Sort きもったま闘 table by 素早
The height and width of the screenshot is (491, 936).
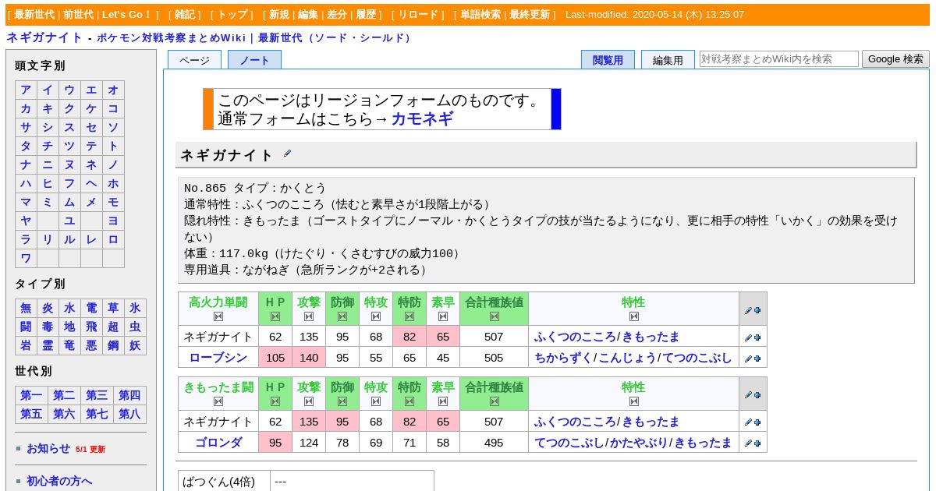point(443,401)
